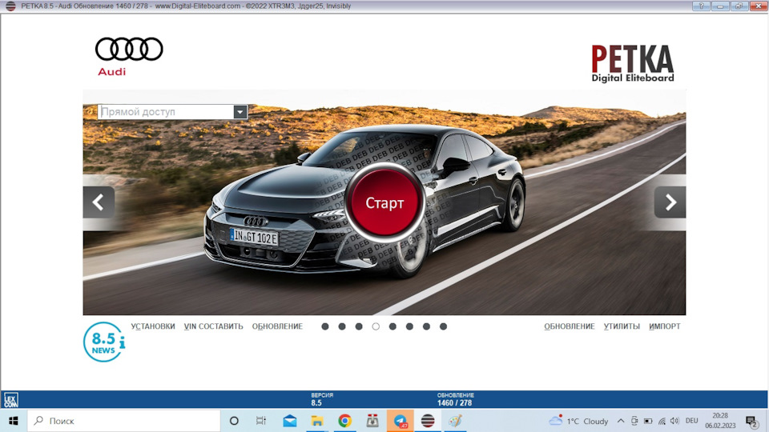Show hidden system tray icons
Viewport: 769px width, 432px height.
[620, 421]
